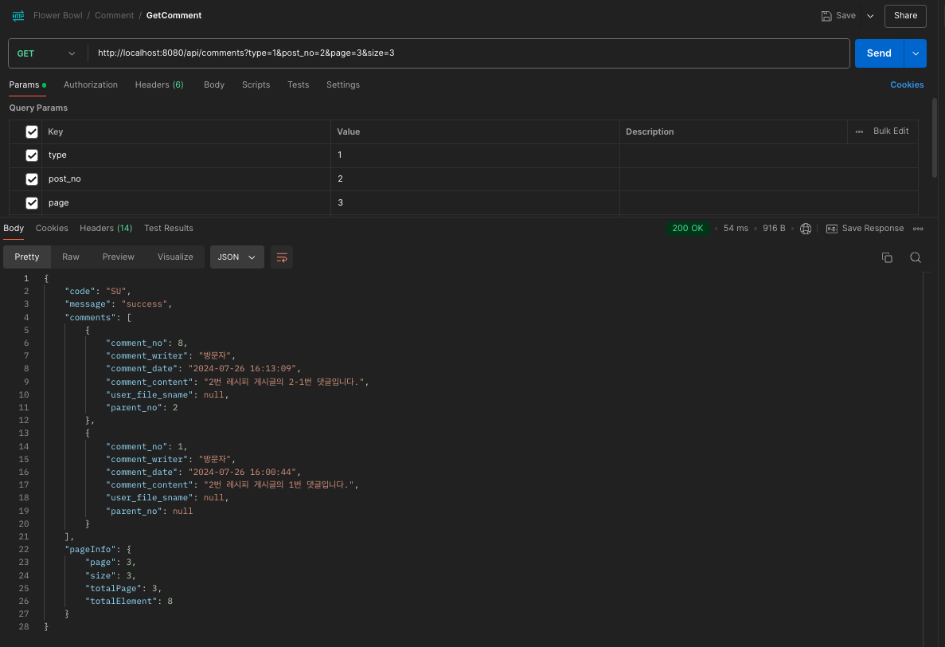Open the Test Results tab
The height and width of the screenshot is (647, 945).
click(169, 228)
